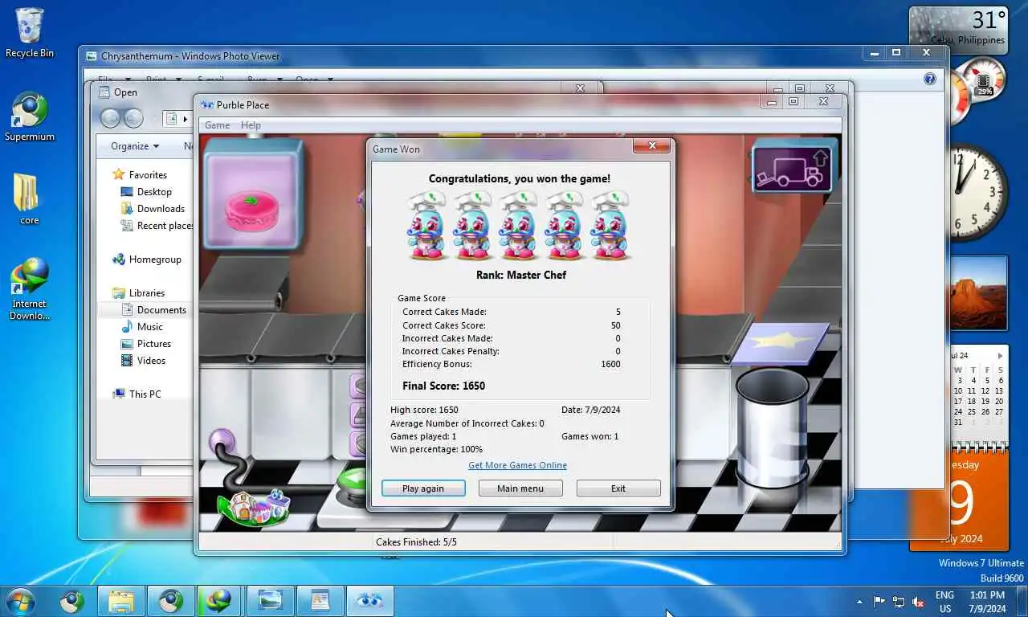Select This PC in Open dialog
This screenshot has width=1028, height=617.
coord(145,394)
